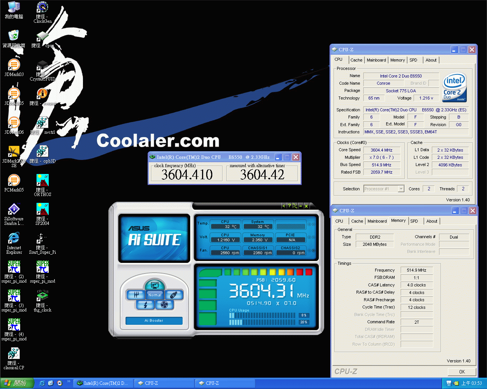Switch to CPU tab in lower CPU-Z
Viewport: 487px width, 389px height.
[339, 221]
